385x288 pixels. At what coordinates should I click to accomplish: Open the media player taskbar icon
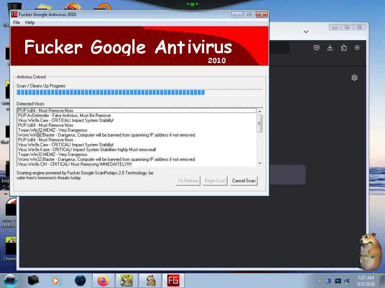pyautogui.click(x=56, y=280)
